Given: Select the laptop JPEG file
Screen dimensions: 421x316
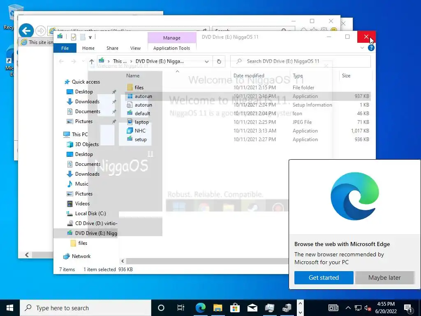Looking at the screenshot, I should point(141,122).
